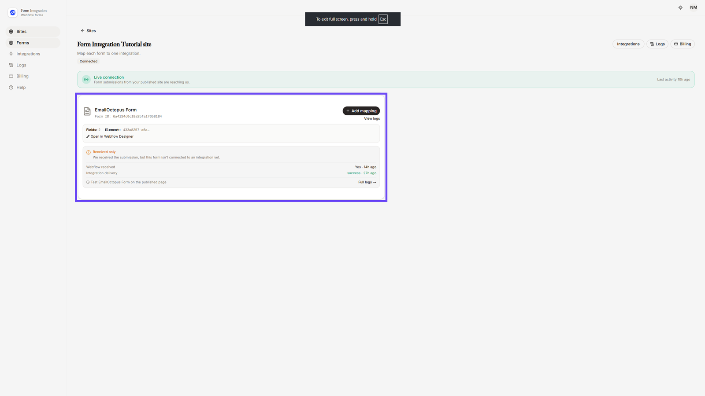Open Billing in the sidebar

(33, 76)
